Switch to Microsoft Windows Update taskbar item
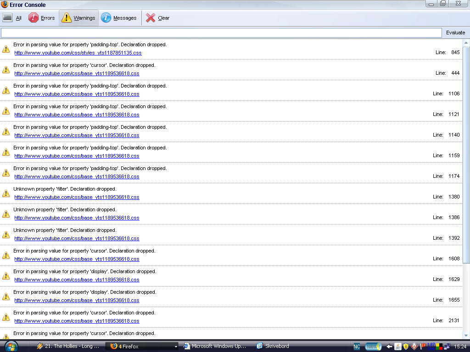Viewport: 470px width, 352px height. (215, 346)
